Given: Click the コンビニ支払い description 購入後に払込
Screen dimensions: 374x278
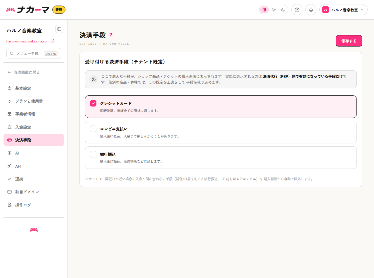Looking at the screenshot, I should tap(139, 136).
